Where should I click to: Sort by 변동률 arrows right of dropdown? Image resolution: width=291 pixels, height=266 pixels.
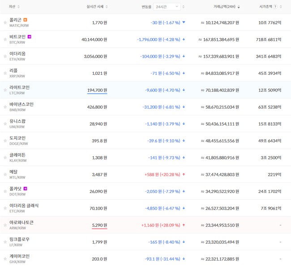tap(184, 7)
